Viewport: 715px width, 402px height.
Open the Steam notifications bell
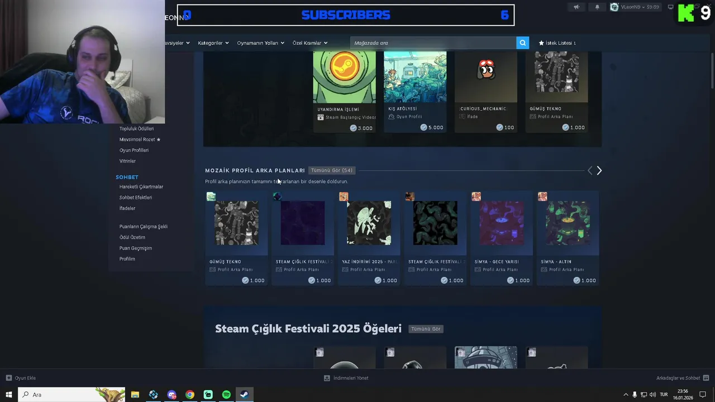597,7
